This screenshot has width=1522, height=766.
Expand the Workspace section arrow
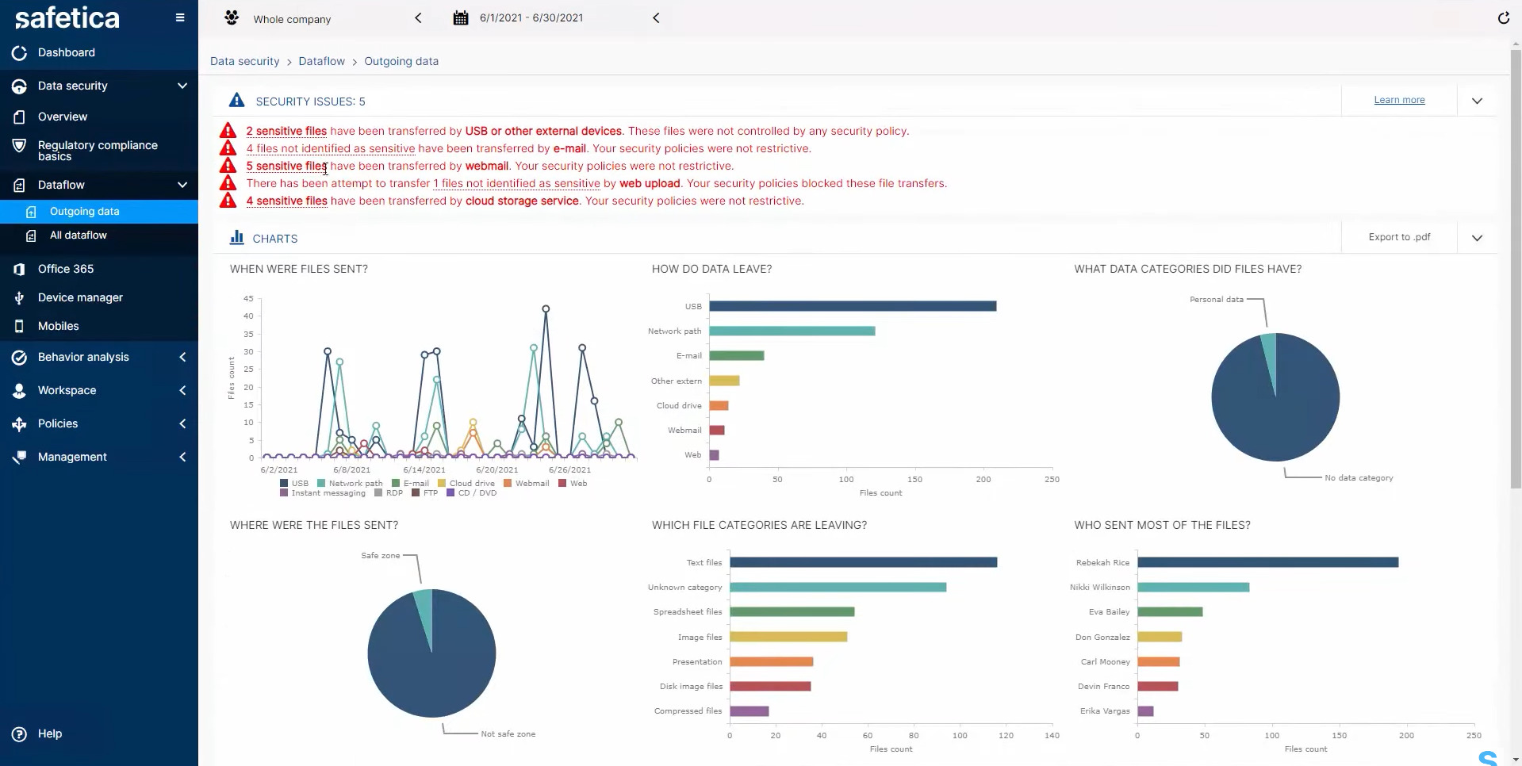point(182,390)
